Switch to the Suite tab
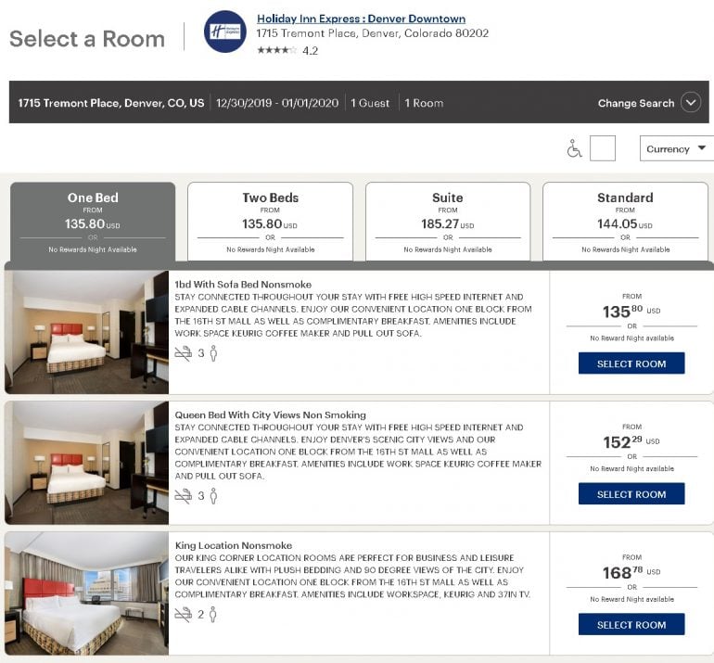Image resolution: width=714 pixels, height=663 pixels. click(x=448, y=222)
